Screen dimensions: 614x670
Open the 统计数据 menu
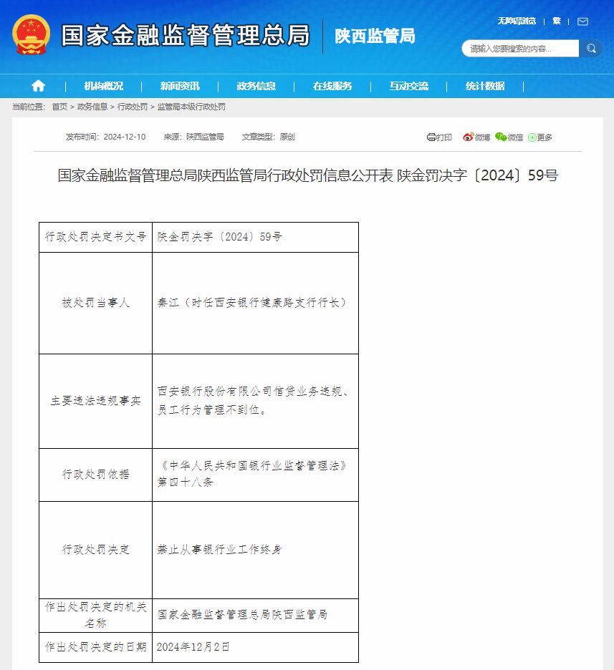click(x=485, y=87)
